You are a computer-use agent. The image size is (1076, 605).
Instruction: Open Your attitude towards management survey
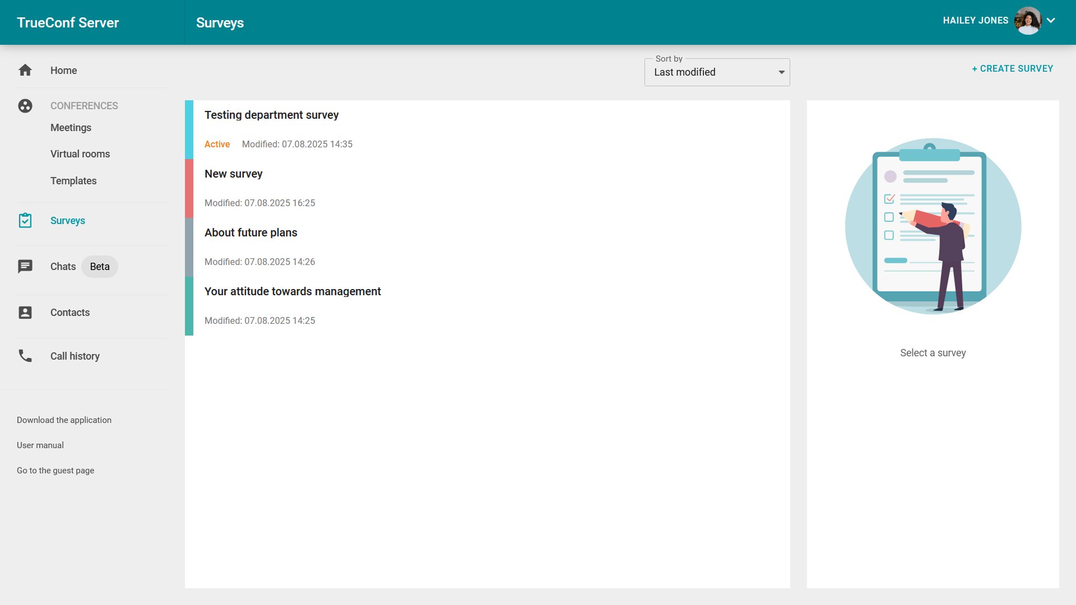(x=292, y=292)
